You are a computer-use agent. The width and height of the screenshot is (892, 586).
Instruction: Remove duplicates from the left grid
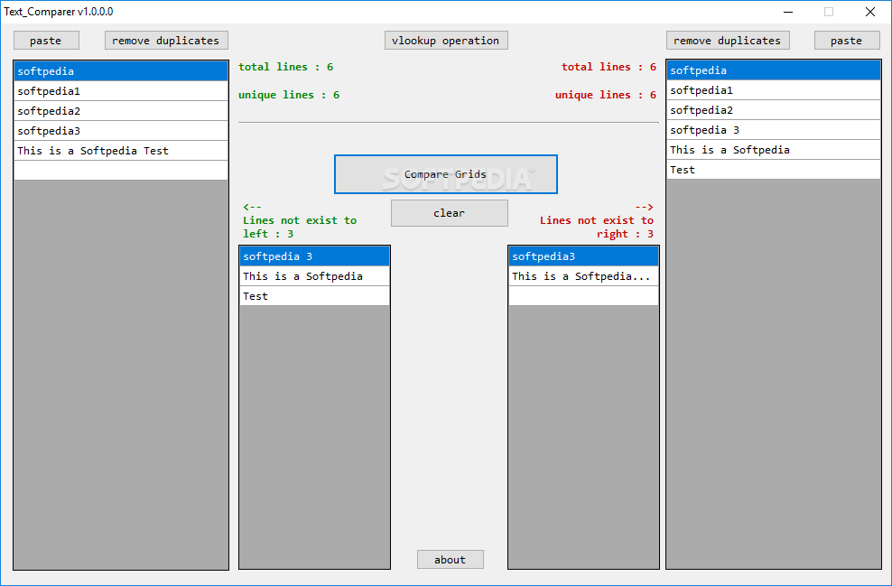pos(166,41)
